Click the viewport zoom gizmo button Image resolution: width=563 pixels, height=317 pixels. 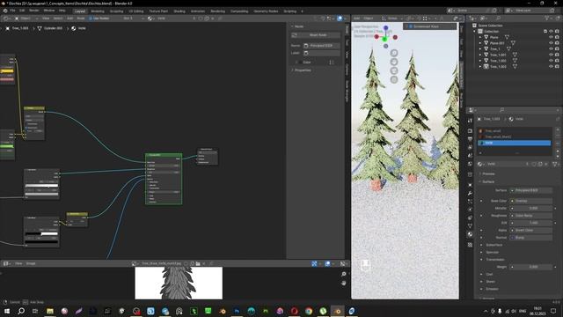pos(394,53)
